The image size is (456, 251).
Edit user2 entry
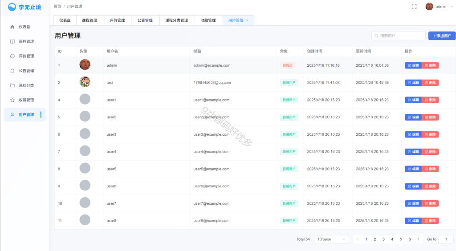point(413,117)
